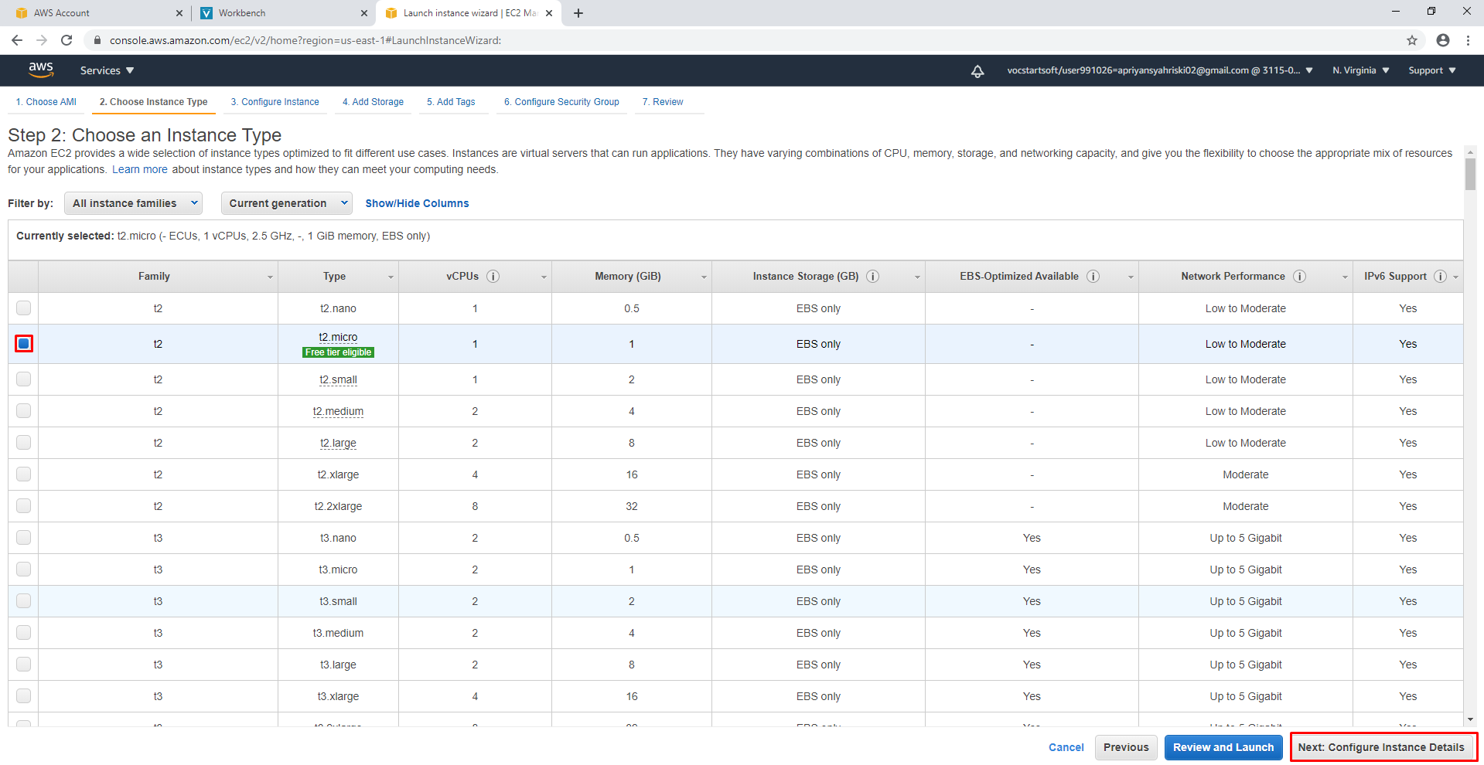Image resolution: width=1484 pixels, height=765 pixels.
Task: Open the Learn more link
Action: coord(140,170)
